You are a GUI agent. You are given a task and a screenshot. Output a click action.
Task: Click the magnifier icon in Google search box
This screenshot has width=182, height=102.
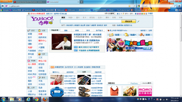[x=175, y=6]
